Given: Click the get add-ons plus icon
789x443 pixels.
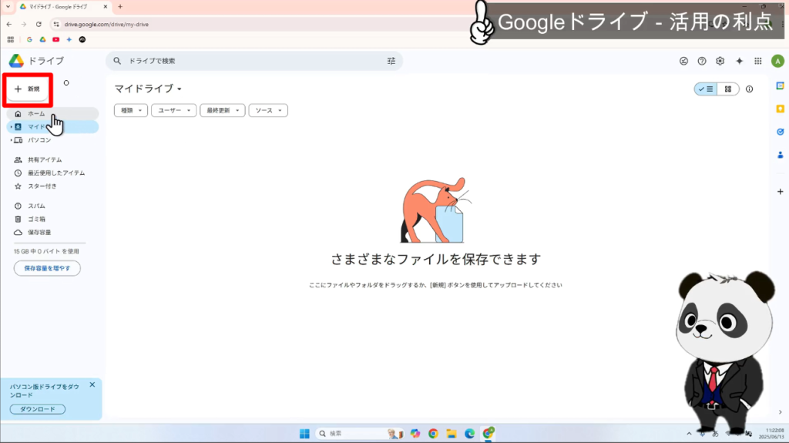Looking at the screenshot, I should pos(780,192).
